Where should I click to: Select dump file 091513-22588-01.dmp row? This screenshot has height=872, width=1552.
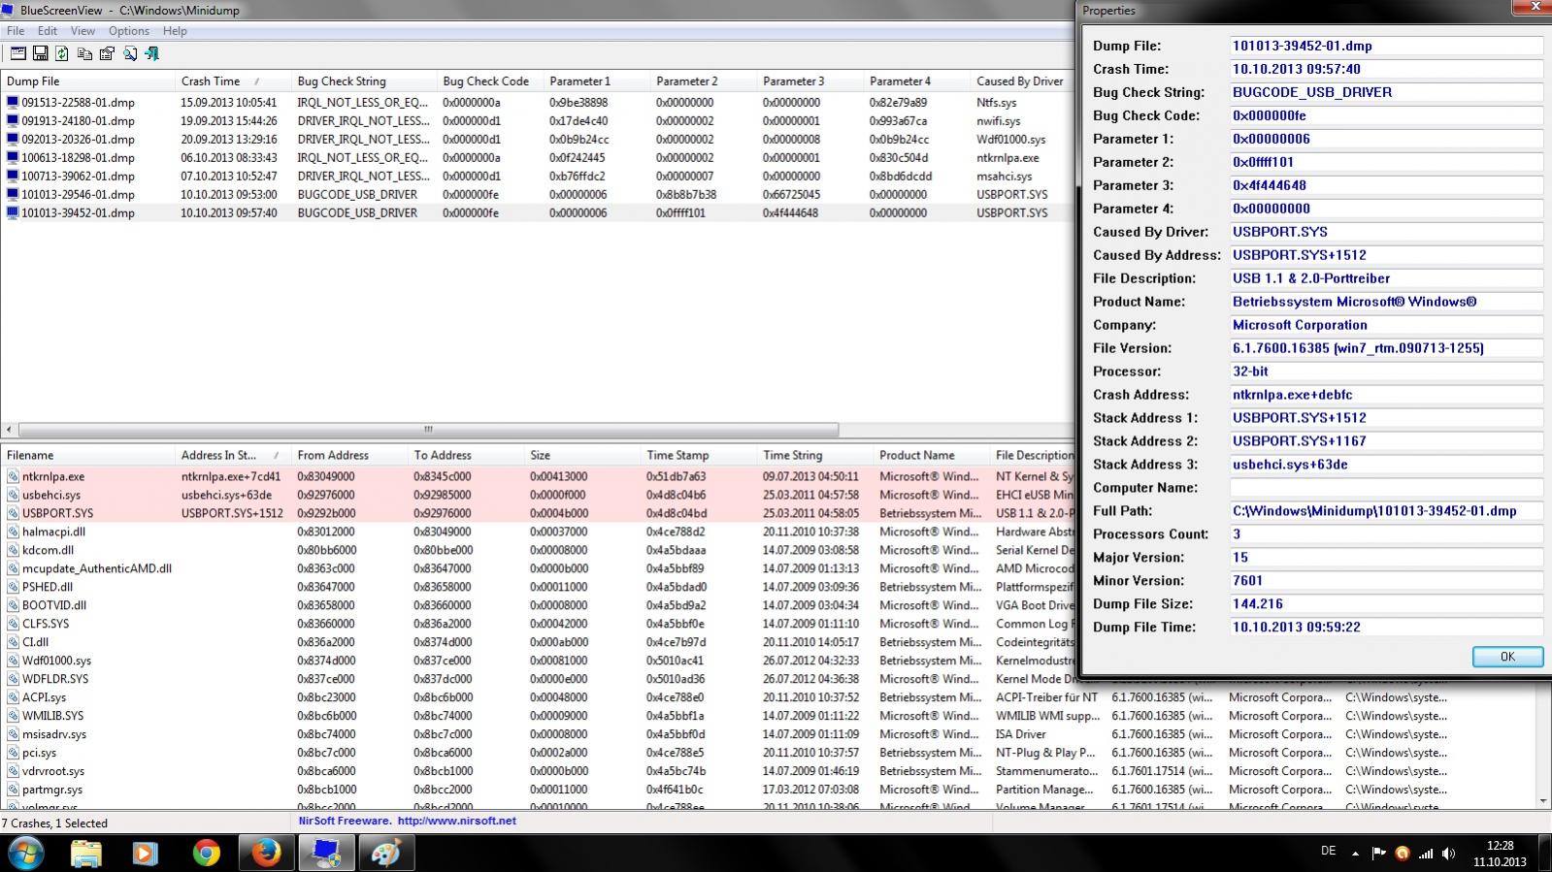click(x=537, y=102)
